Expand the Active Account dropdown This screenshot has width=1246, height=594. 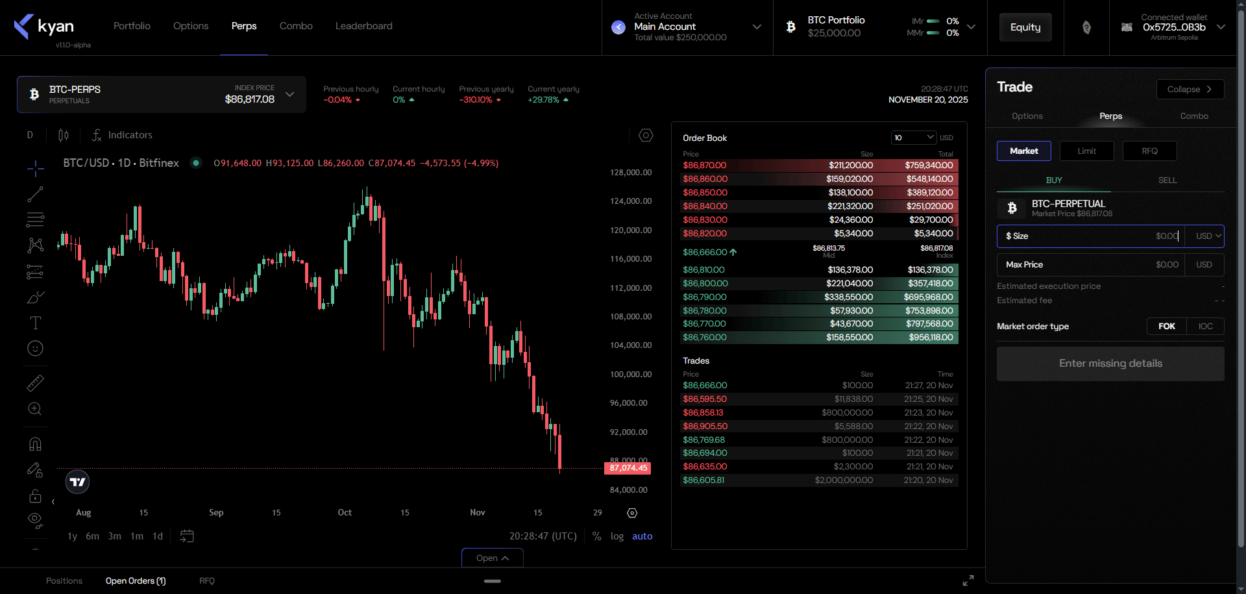(757, 27)
